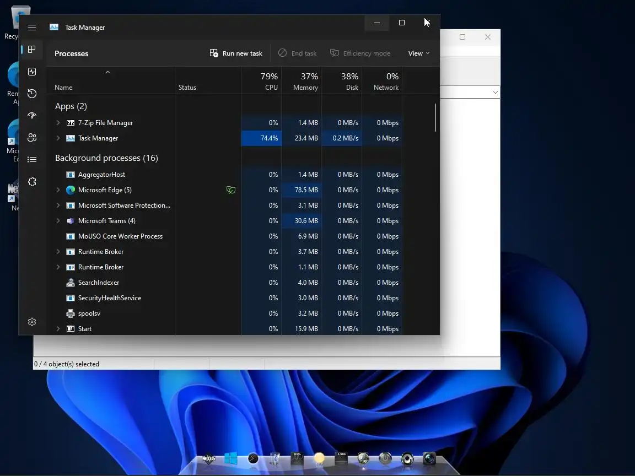
Task: Sort processes by the Memory column
Action: coord(302,82)
